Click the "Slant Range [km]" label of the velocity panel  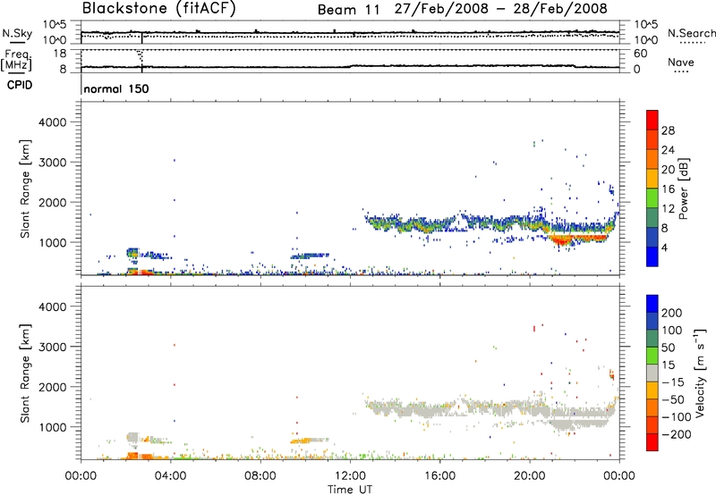coord(25,373)
